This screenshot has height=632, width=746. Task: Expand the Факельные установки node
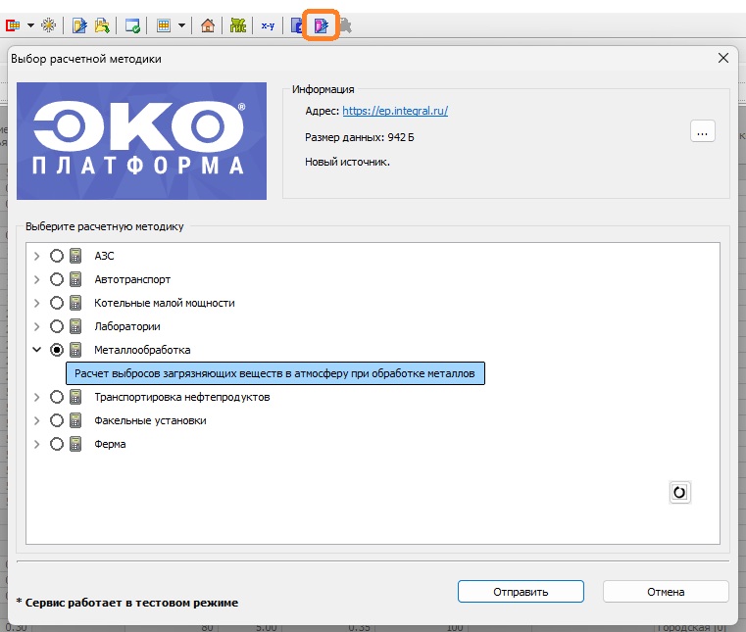click(37, 420)
